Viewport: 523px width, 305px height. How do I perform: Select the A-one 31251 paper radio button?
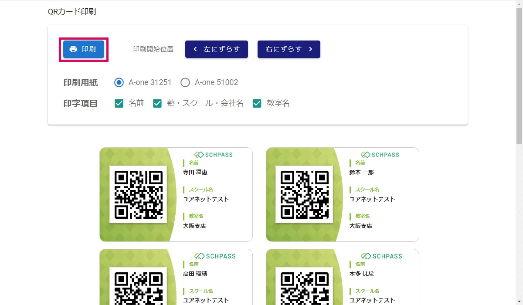pyautogui.click(x=119, y=82)
